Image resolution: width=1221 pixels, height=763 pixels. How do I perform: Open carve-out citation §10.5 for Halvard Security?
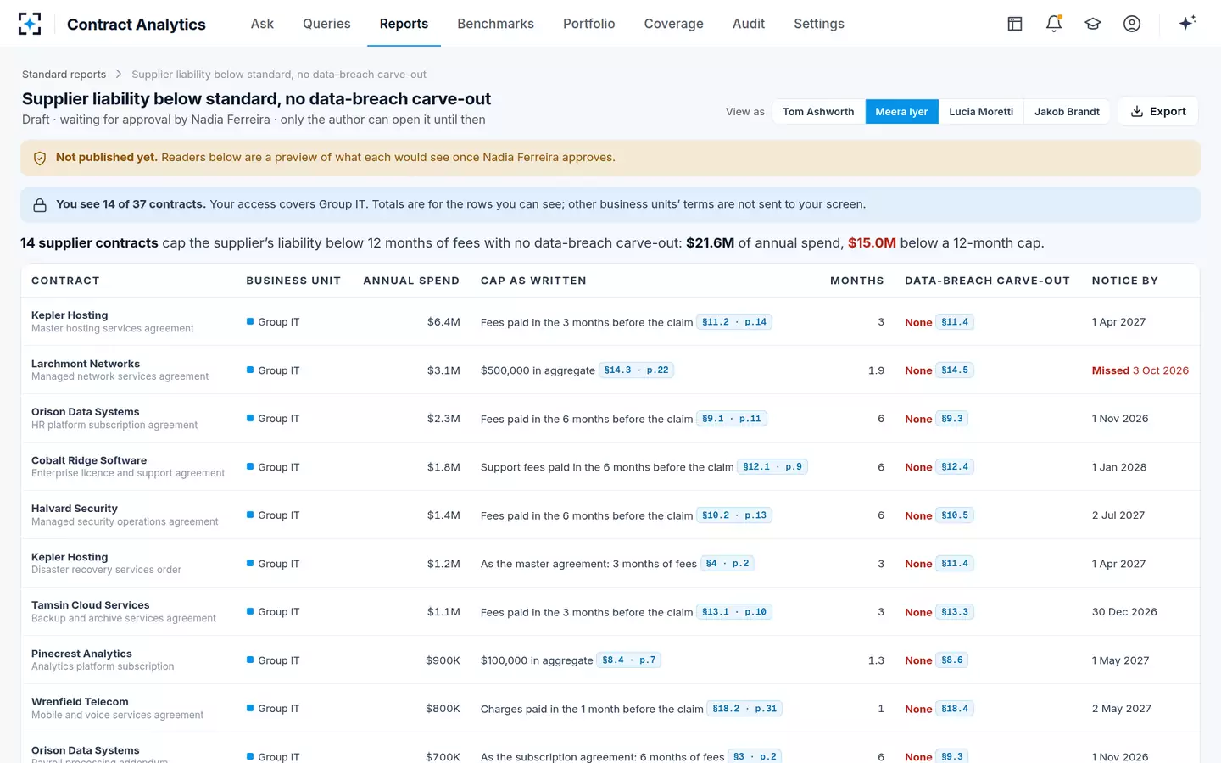click(955, 515)
